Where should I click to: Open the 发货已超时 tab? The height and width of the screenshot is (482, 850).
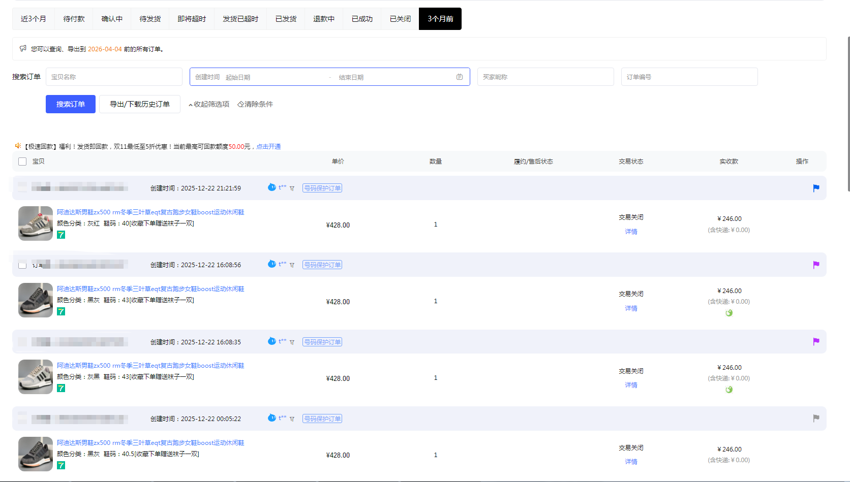point(240,19)
